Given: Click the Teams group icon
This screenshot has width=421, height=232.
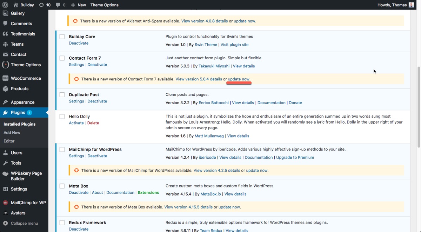Looking at the screenshot, I should click(x=5, y=44).
